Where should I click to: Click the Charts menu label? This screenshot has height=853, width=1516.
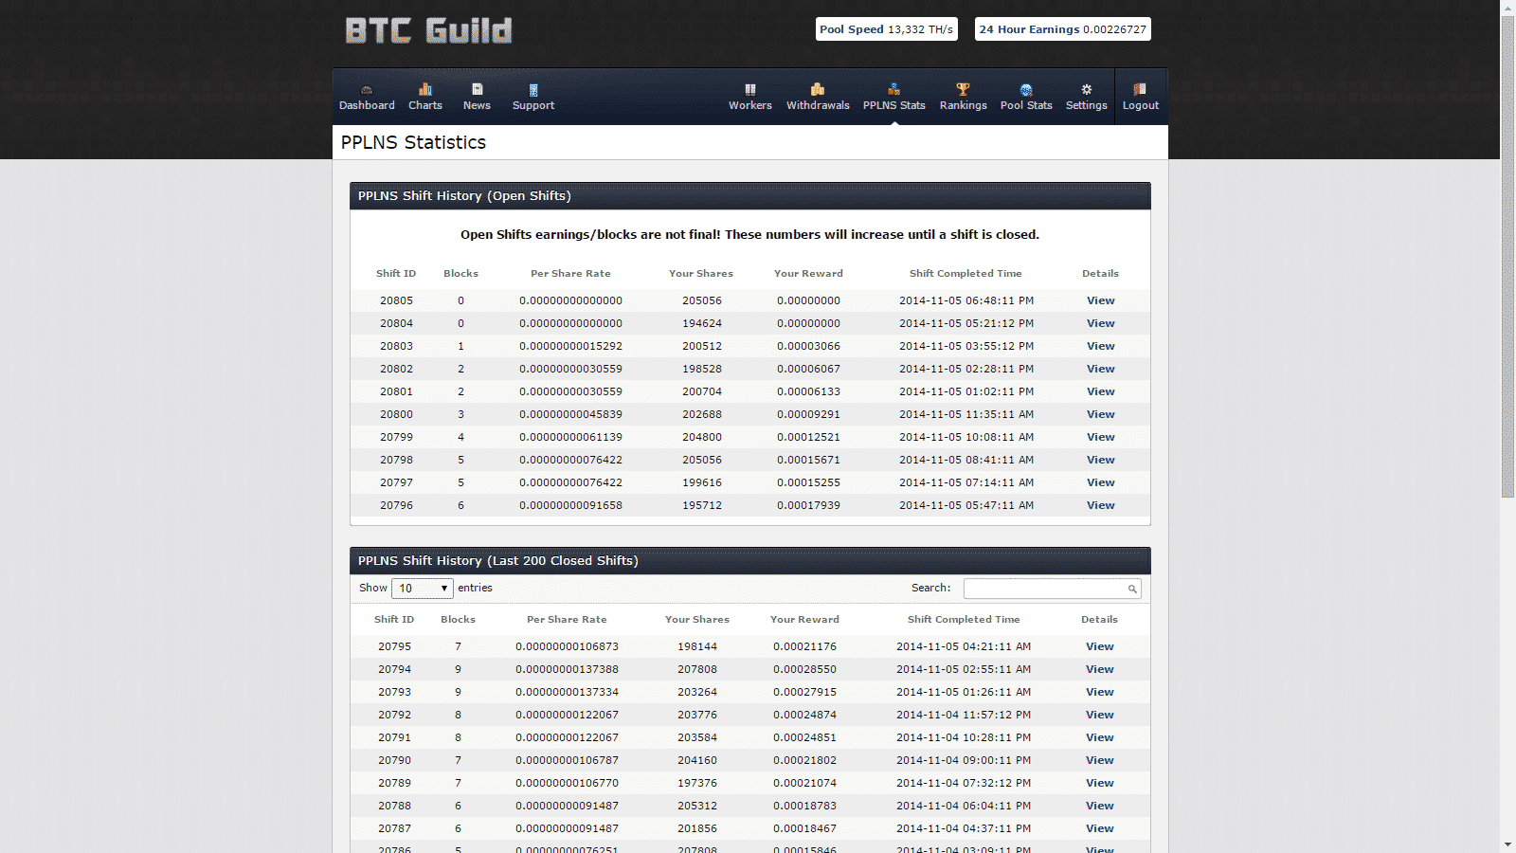click(425, 105)
